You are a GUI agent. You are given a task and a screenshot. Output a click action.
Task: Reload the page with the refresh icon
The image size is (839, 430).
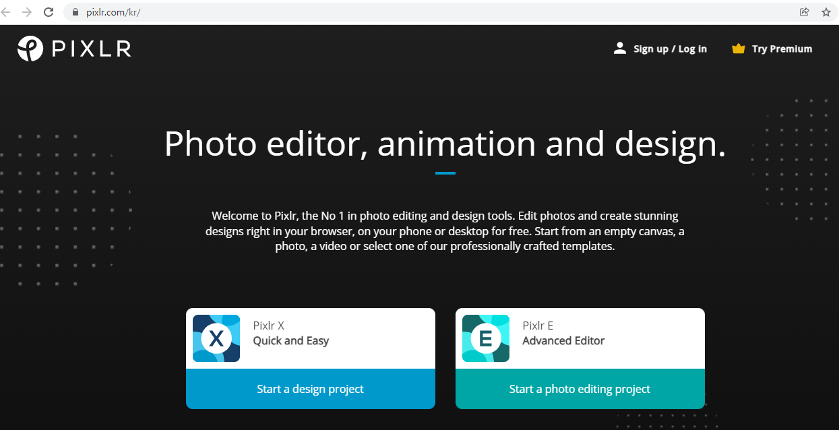coord(49,12)
